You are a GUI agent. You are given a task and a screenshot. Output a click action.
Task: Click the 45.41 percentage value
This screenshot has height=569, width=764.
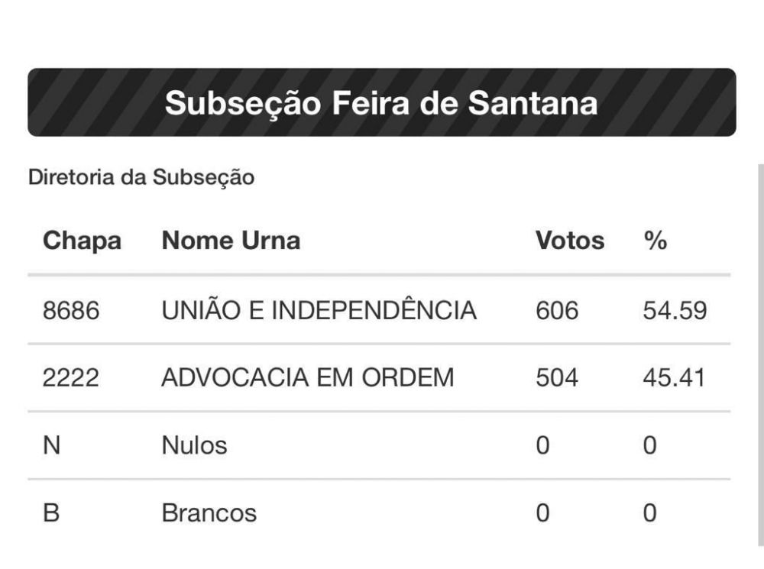click(675, 377)
